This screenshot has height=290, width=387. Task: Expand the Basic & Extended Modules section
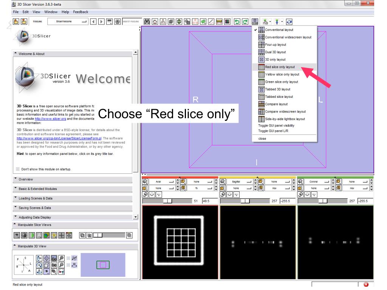73,189
